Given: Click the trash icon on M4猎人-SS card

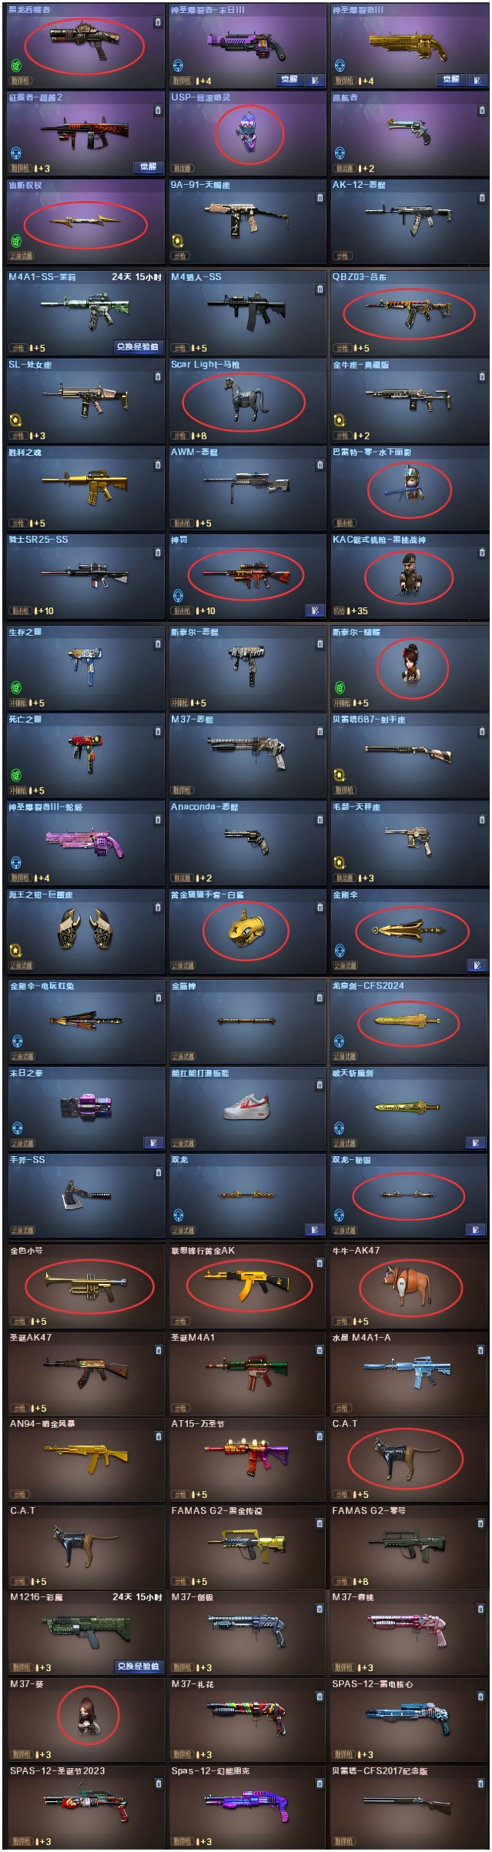Looking at the screenshot, I should click(x=320, y=289).
